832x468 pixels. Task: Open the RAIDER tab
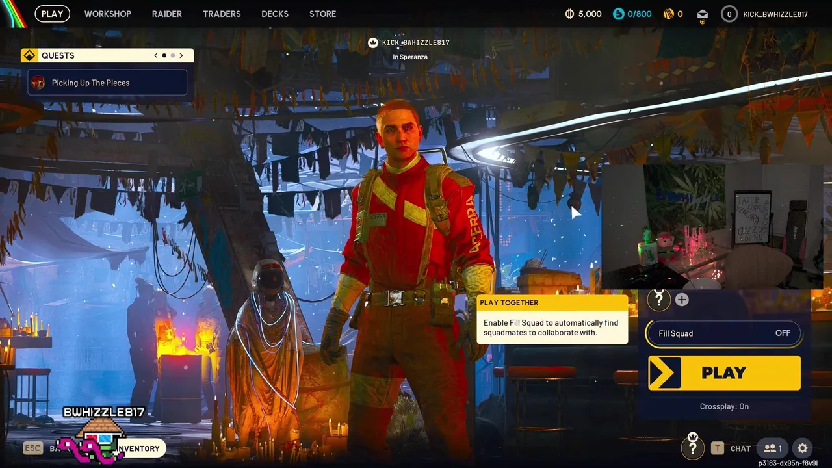tap(167, 14)
